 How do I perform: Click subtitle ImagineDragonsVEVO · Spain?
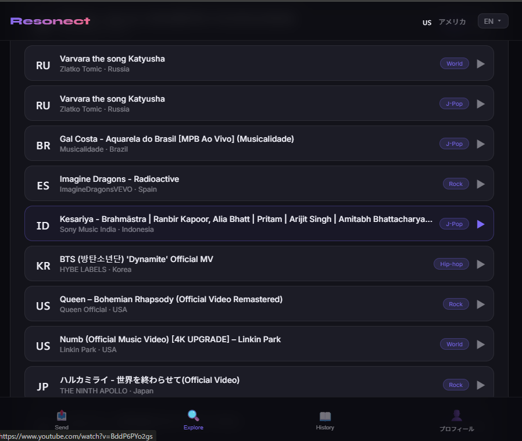tap(108, 189)
